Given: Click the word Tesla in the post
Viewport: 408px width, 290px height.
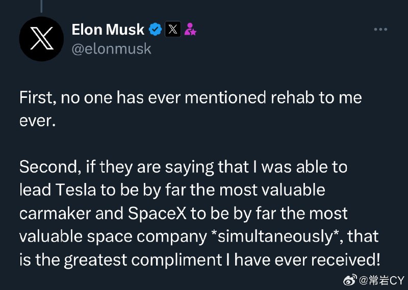Looking at the screenshot, I should 75,190.
